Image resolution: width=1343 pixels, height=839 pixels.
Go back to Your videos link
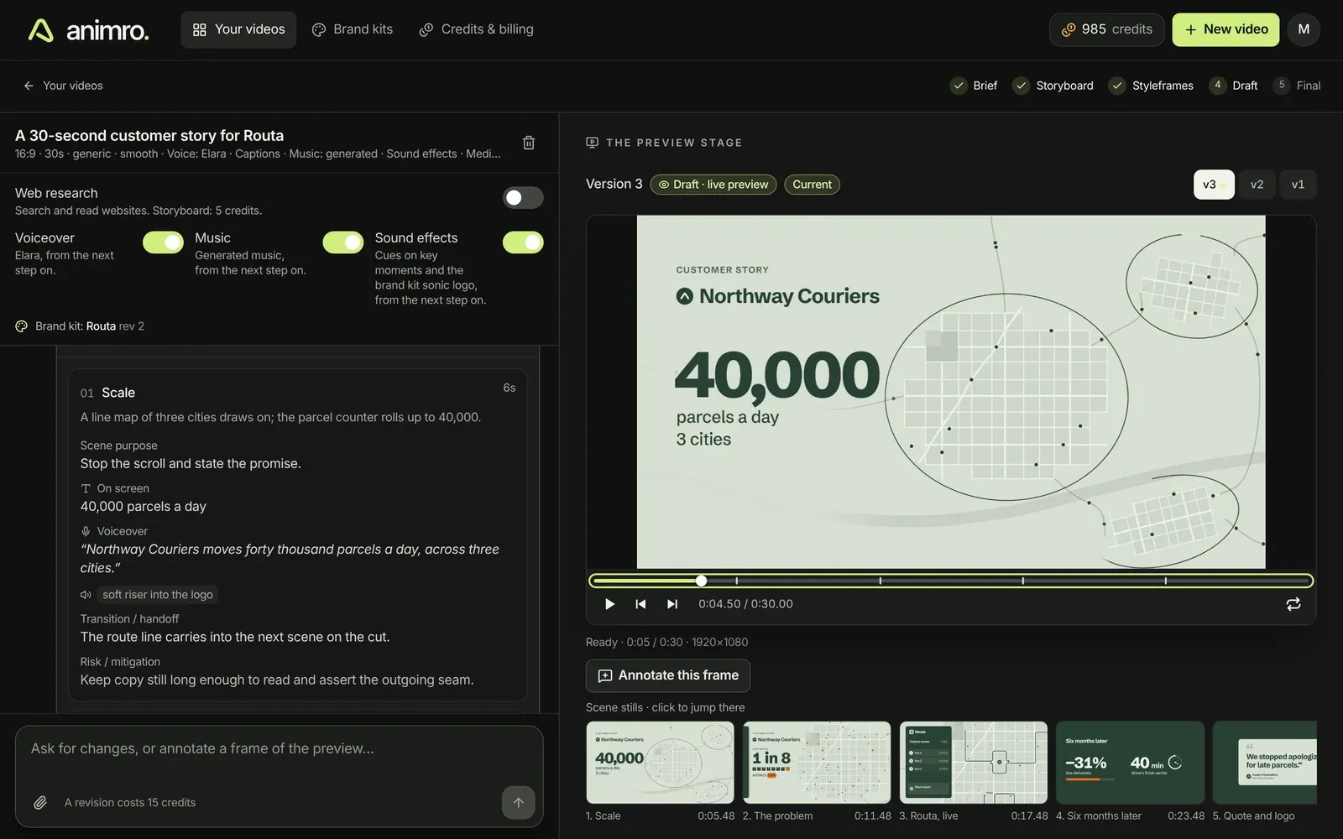(x=63, y=86)
